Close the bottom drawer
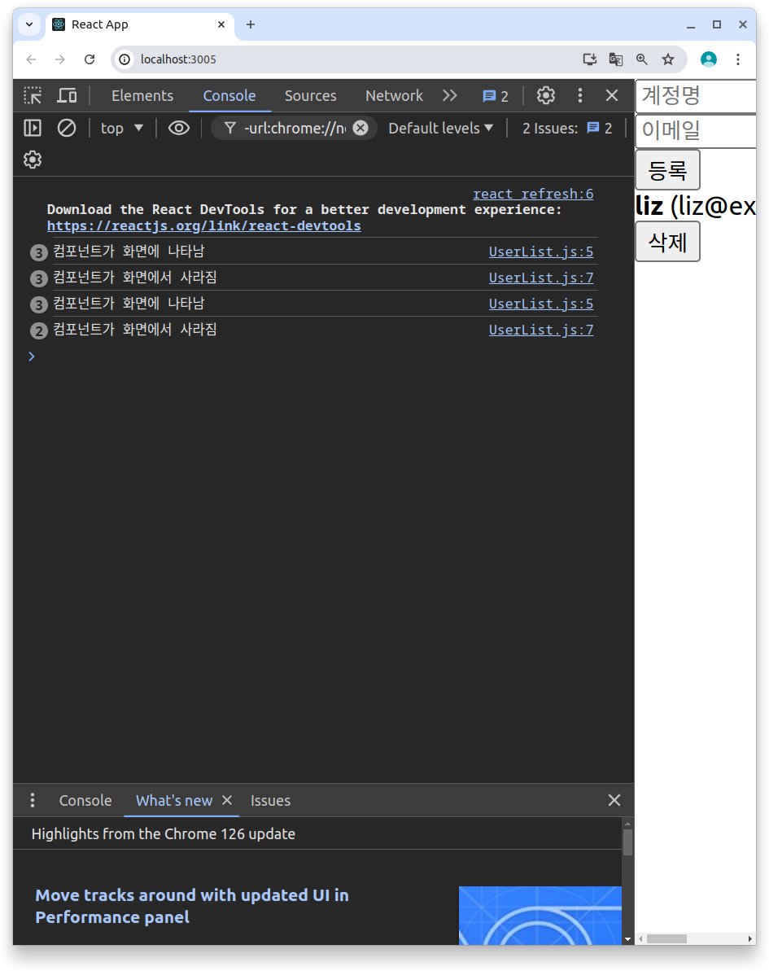This screenshot has width=769, height=971. (x=614, y=800)
